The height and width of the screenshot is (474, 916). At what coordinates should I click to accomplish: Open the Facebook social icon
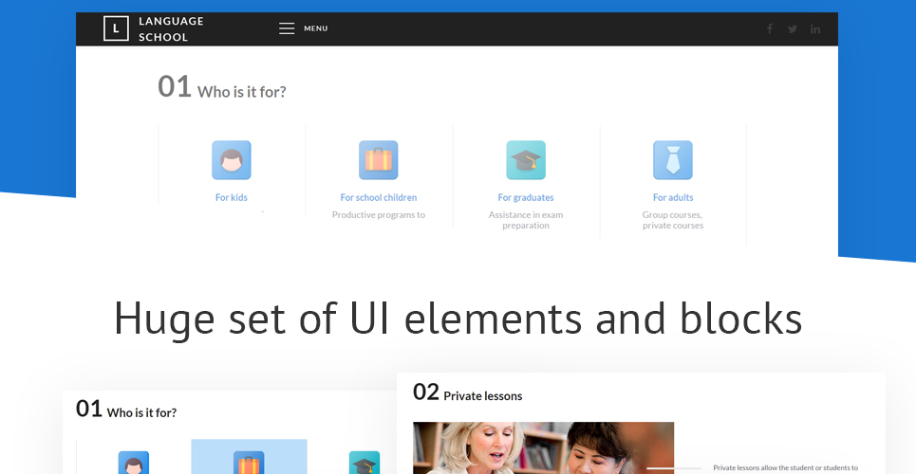pos(770,28)
